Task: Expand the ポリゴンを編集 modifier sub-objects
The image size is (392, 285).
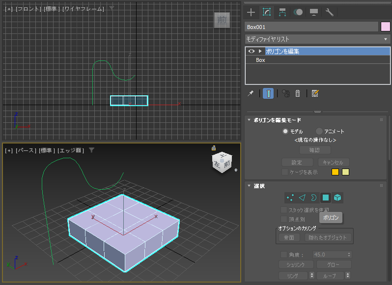Action: pos(260,51)
